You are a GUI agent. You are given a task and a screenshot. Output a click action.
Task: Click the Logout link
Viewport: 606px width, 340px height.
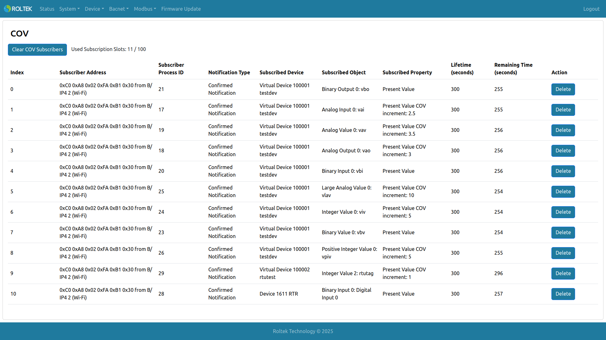pyautogui.click(x=591, y=9)
